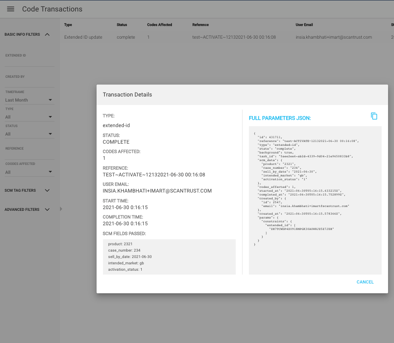Expand the SCM Tag Filters section

pyautogui.click(x=47, y=190)
